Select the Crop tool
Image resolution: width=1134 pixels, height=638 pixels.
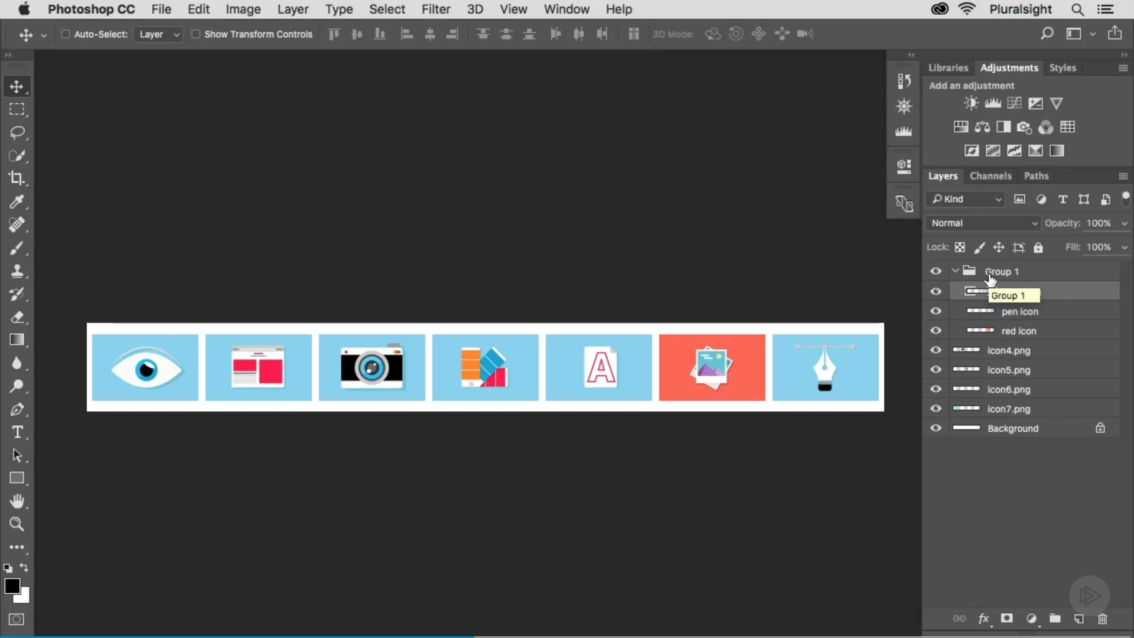coord(17,178)
